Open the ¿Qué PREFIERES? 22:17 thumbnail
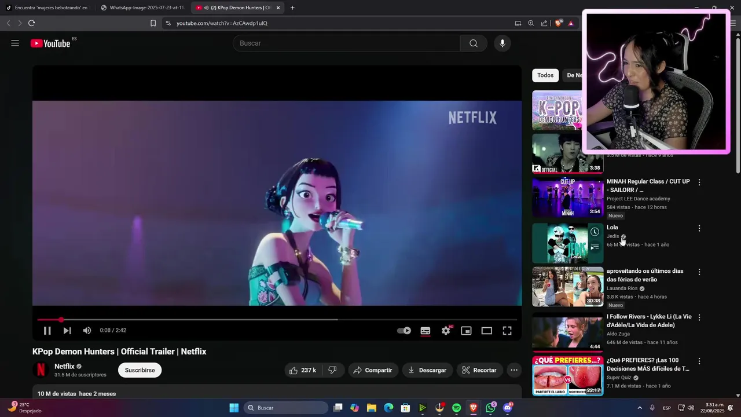Image resolution: width=741 pixels, height=417 pixels. coord(567,376)
